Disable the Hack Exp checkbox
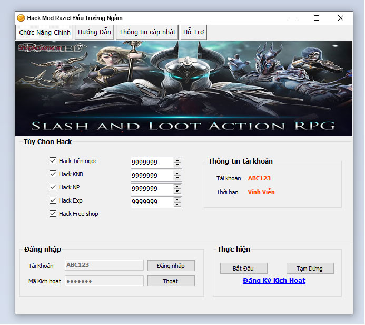 click(53, 200)
